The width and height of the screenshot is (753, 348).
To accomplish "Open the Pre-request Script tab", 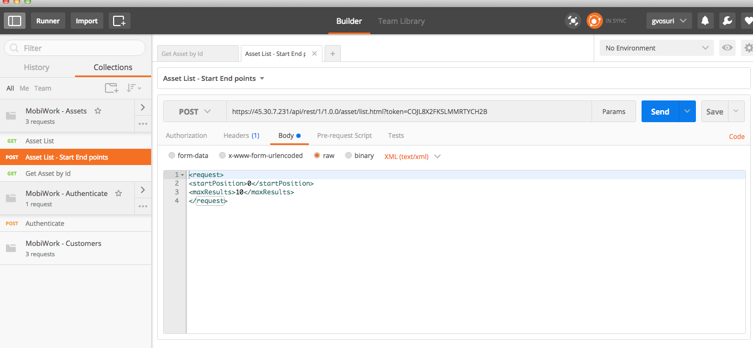I will click(344, 136).
